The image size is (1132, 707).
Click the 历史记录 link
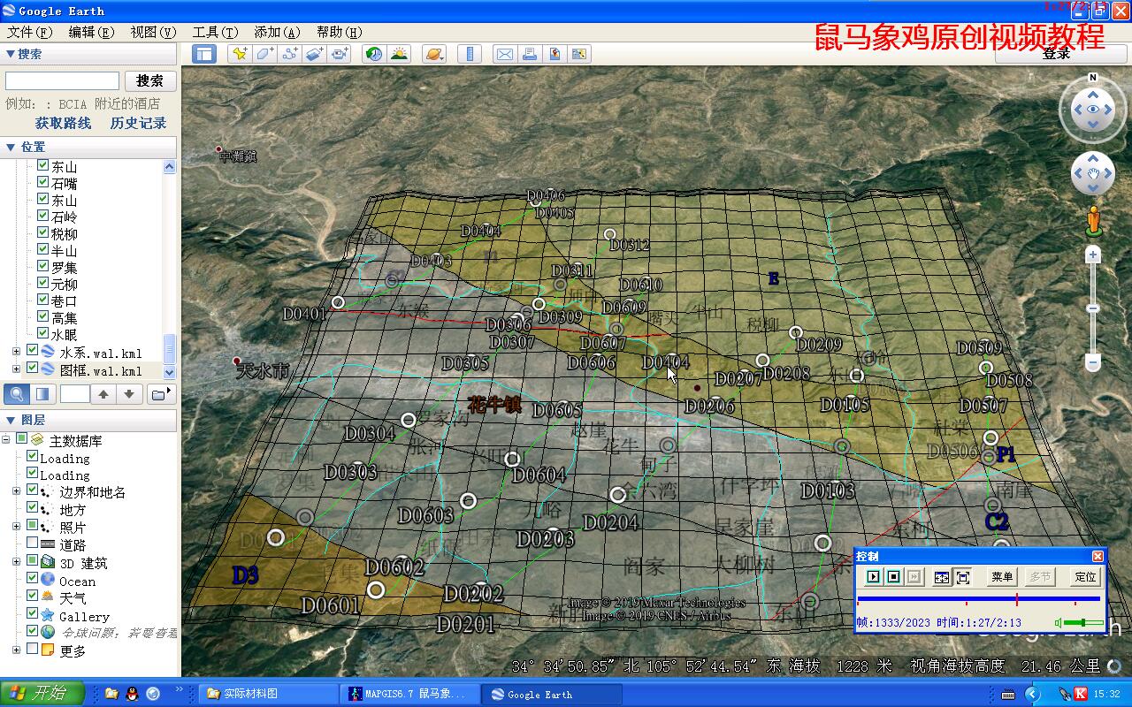[x=138, y=123]
